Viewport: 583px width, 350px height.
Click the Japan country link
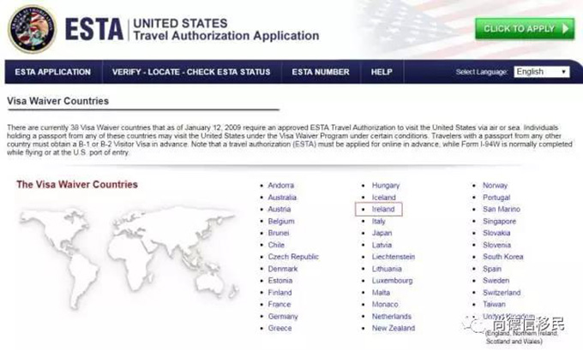click(382, 233)
